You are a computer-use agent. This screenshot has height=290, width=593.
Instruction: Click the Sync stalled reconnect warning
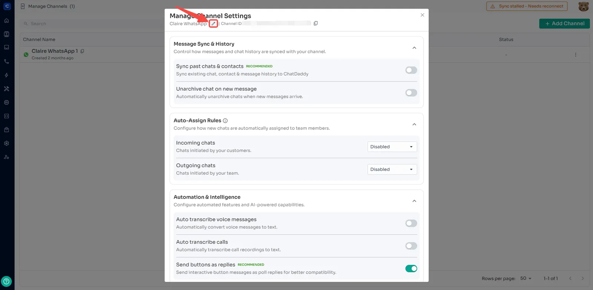pyautogui.click(x=527, y=6)
